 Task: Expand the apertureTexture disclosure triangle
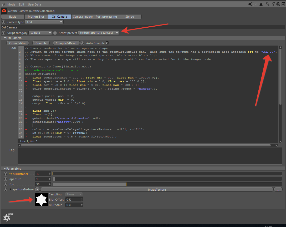point(11,189)
